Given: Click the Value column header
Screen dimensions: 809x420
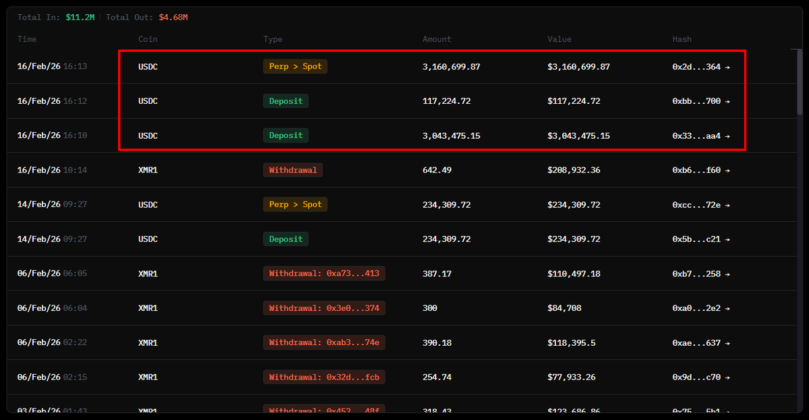Looking at the screenshot, I should click(x=560, y=39).
